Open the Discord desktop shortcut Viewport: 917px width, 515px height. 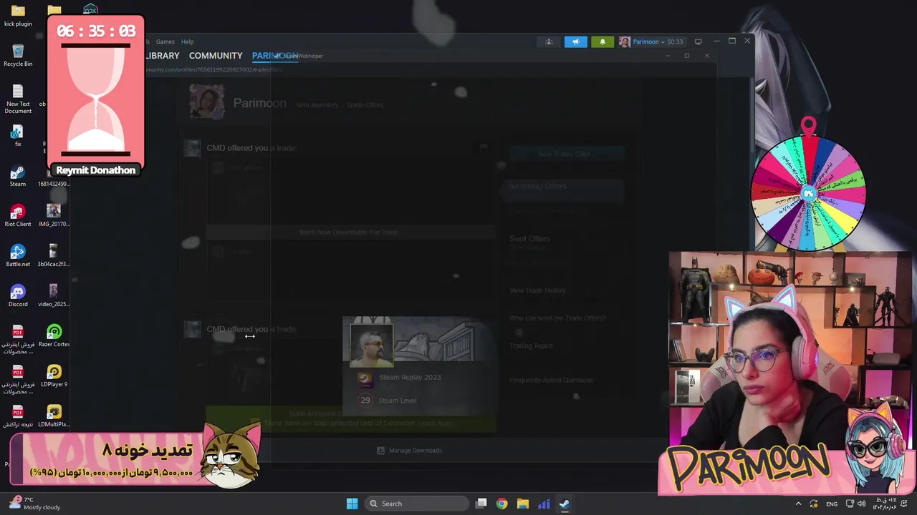click(x=18, y=296)
